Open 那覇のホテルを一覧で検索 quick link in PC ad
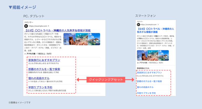Viewport: 202px width, 109px height. (44, 69)
